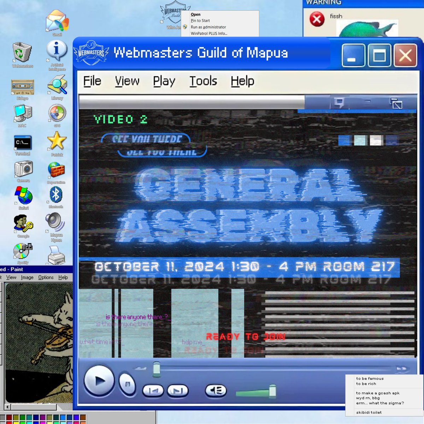Open the Tools menu in media player
The width and height of the screenshot is (424, 424).
pos(203,81)
